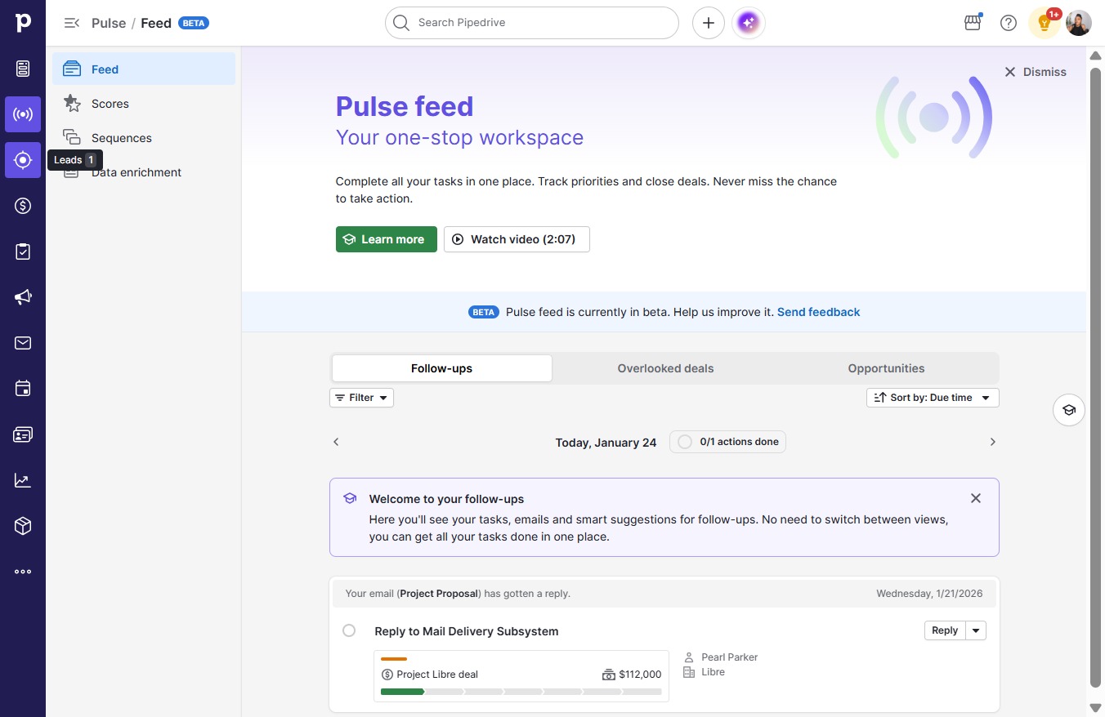Image resolution: width=1105 pixels, height=717 pixels.
Task: Open the help question mark icon
Action: tap(1009, 23)
